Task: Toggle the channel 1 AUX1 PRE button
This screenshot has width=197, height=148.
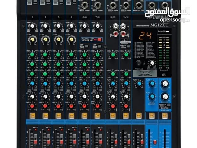Action: (x=35, y=90)
